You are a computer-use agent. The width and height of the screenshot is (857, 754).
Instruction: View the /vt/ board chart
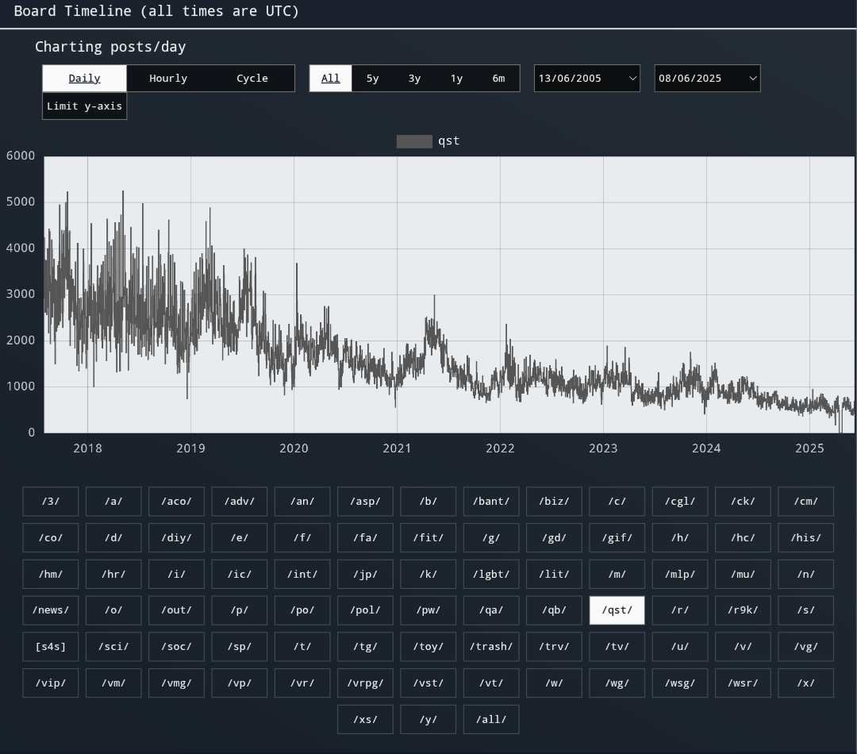tap(491, 683)
